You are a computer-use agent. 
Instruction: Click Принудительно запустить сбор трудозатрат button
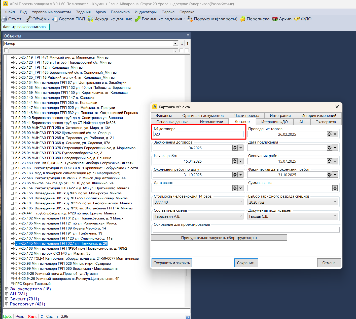(219, 238)
